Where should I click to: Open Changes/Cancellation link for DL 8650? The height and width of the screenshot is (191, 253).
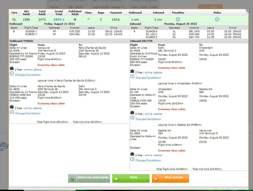(28, 113)
